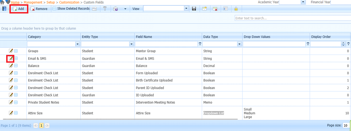Click the search text input field
This screenshot has width=351, height=131.
[292, 18]
